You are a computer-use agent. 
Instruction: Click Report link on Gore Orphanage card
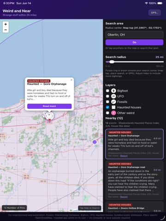pos(124,156)
